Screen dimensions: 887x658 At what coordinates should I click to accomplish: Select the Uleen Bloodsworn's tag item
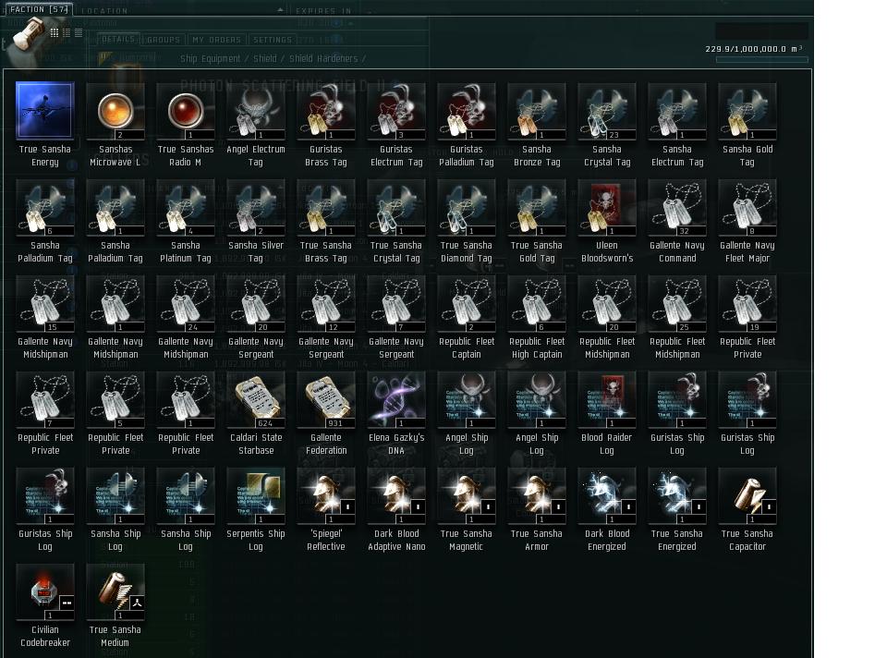pos(607,207)
